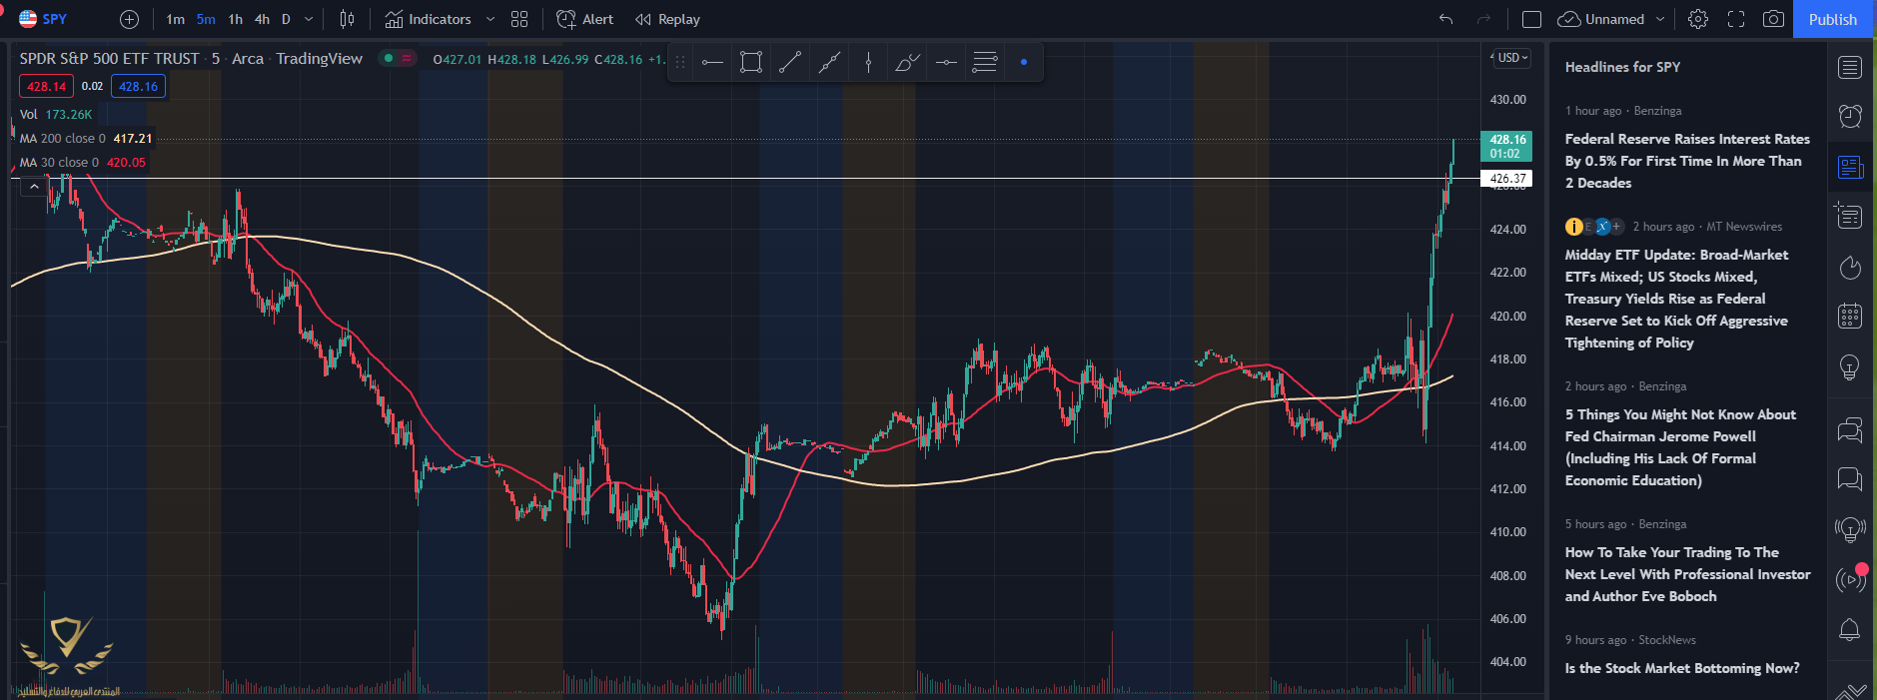Open the Unnamed layout dropdown arrow
This screenshot has width=1877, height=700.
click(x=1661, y=19)
